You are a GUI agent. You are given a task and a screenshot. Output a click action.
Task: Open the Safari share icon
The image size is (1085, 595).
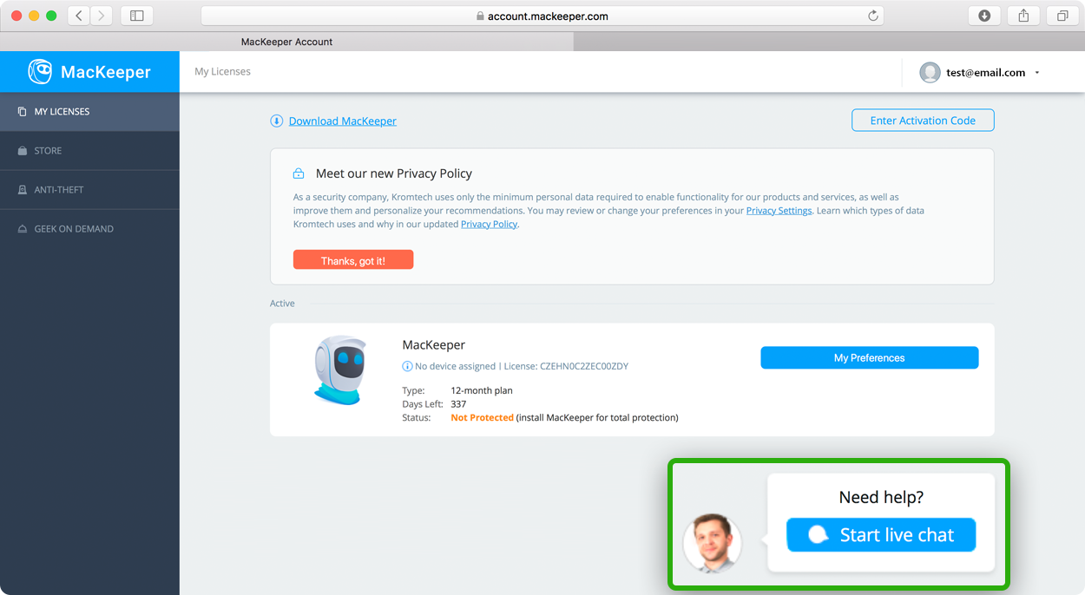(1023, 16)
